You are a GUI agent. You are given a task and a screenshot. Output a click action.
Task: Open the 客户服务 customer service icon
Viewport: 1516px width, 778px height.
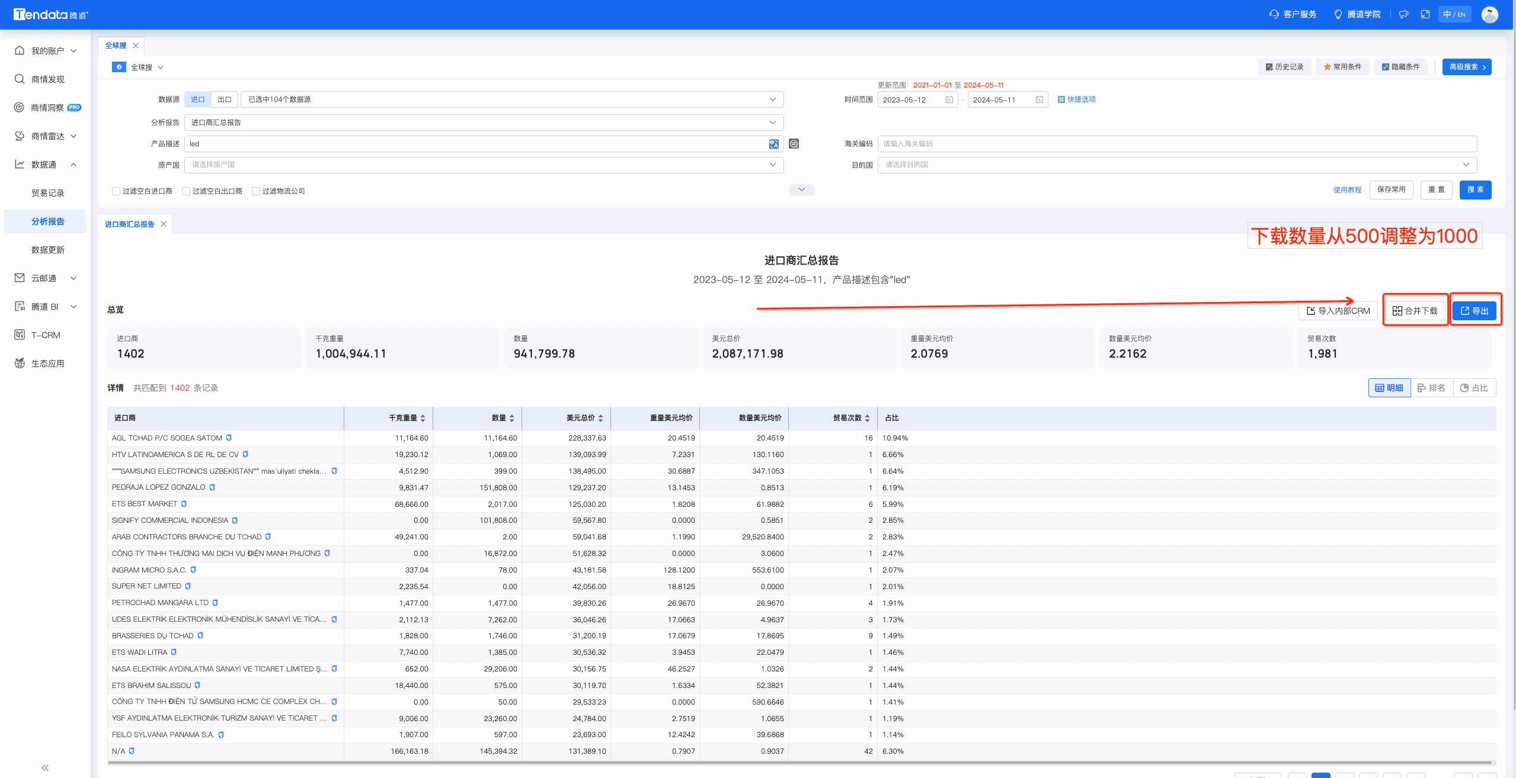(x=1292, y=14)
